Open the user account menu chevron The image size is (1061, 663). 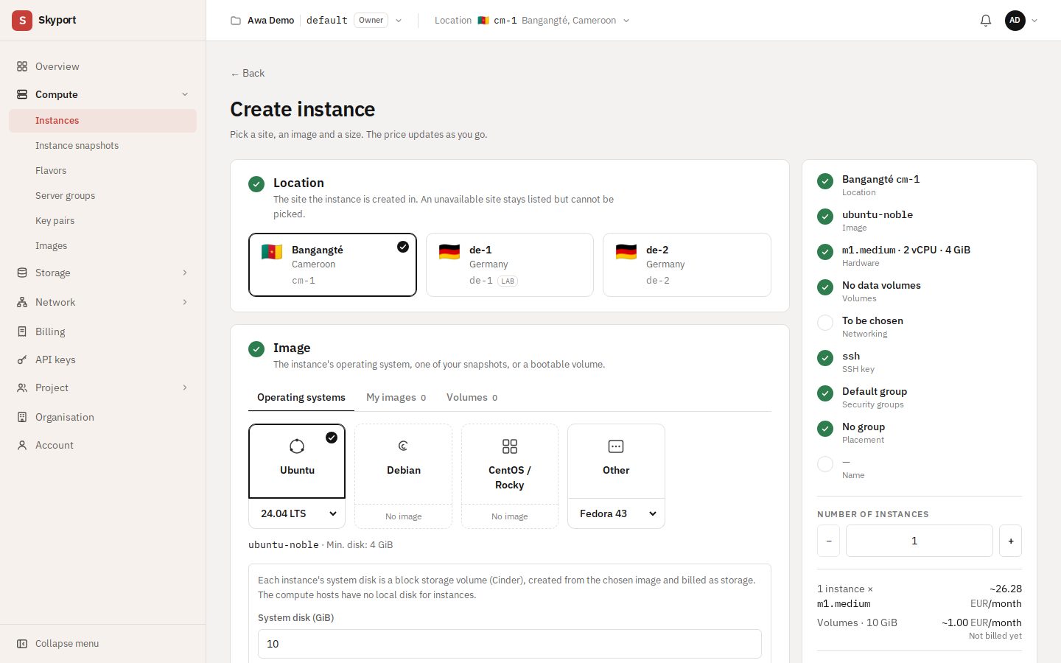coord(1034,21)
